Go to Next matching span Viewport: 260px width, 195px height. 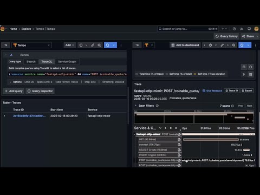click(249, 106)
